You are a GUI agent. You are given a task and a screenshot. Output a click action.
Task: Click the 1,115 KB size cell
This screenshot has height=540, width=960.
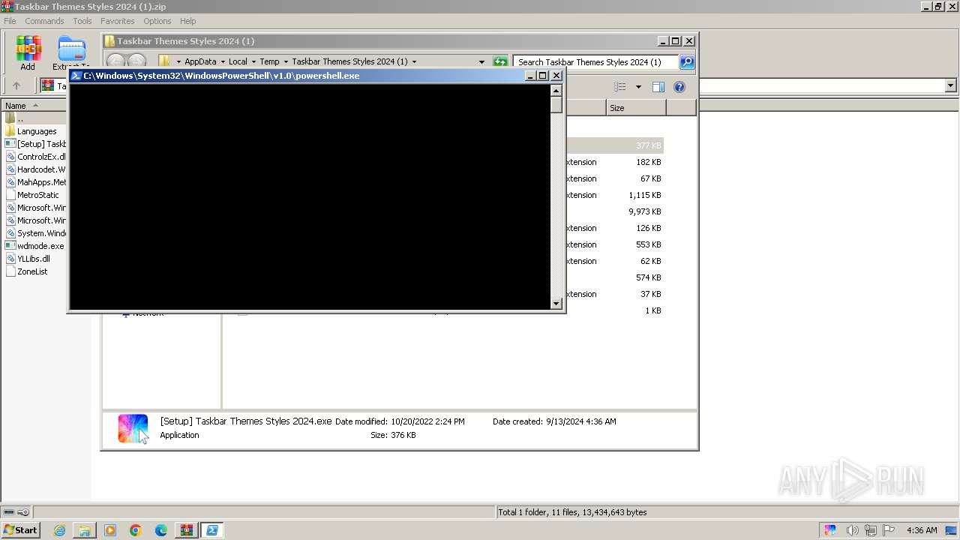click(x=645, y=195)
